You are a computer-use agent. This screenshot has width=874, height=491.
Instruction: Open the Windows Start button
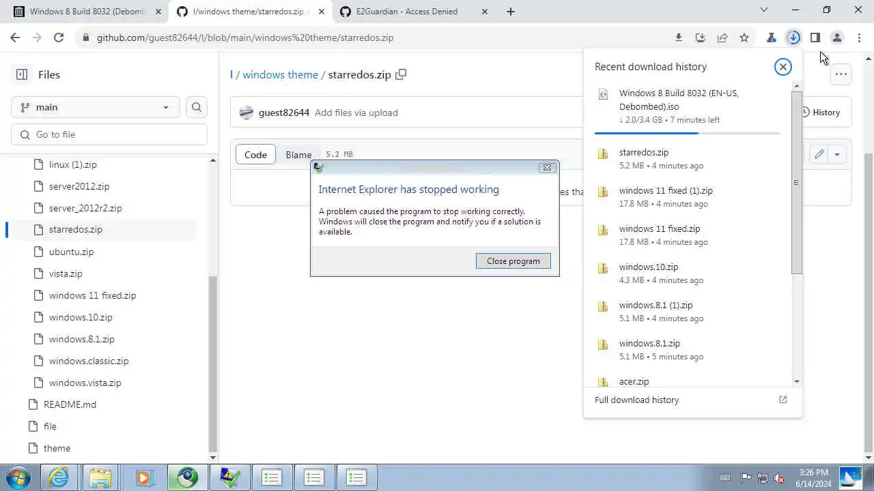17,477
